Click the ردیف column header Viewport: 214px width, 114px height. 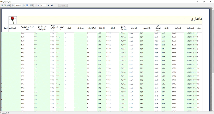tap(199, 28)
